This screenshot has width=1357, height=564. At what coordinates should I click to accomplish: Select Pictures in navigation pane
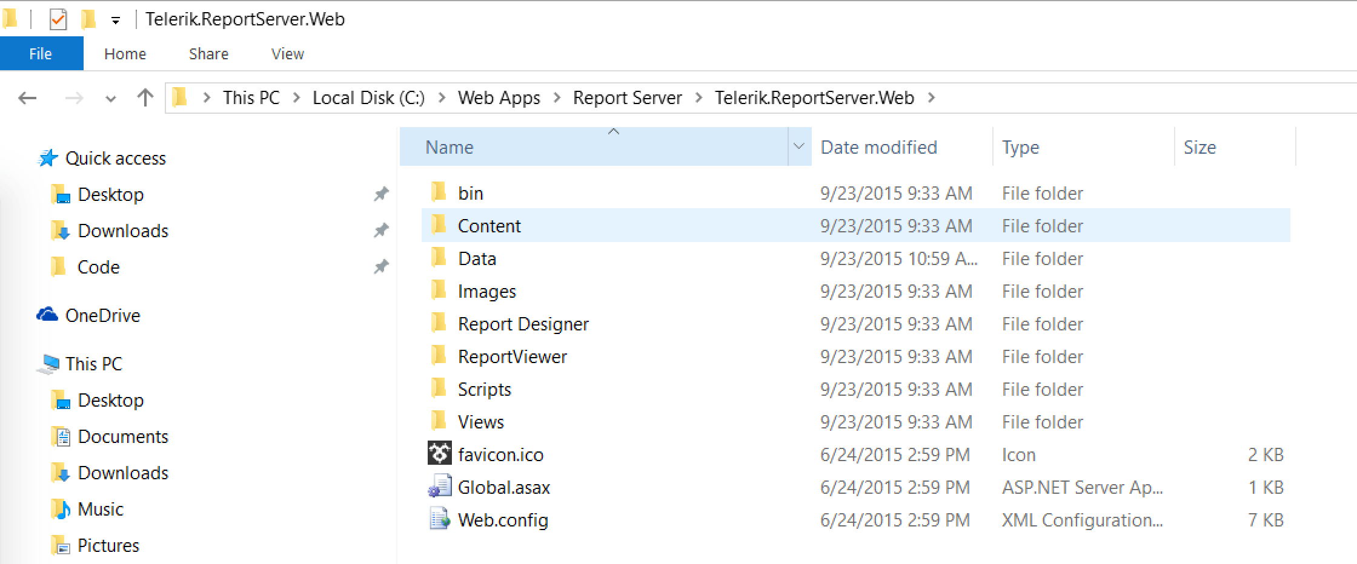click(108, 545)
